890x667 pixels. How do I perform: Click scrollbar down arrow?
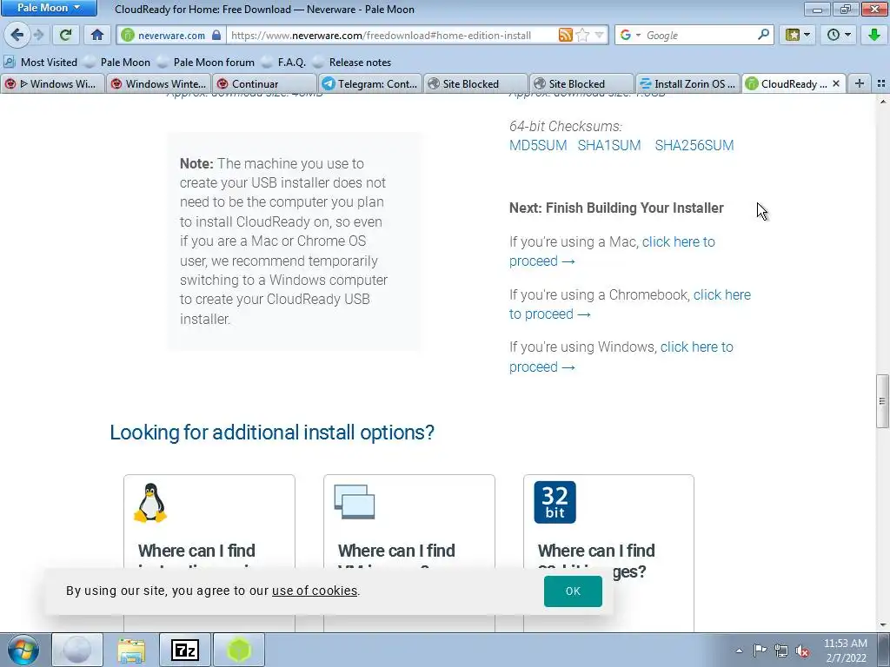(882, 625)
